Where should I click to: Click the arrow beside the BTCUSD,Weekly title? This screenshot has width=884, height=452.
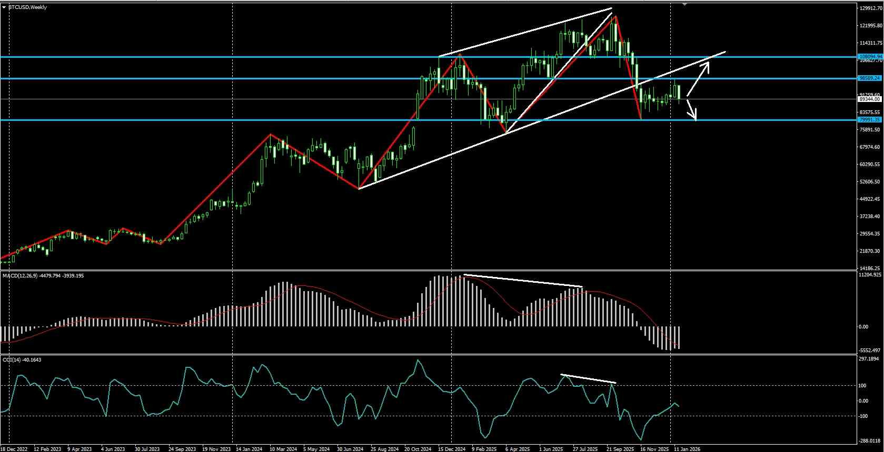click(4, 7)
